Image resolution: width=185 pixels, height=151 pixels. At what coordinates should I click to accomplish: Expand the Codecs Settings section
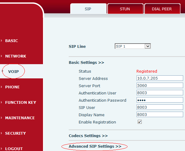(x=88, y=136)
